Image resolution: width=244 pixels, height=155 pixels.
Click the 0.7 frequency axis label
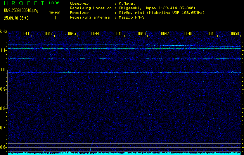(3, 128)
